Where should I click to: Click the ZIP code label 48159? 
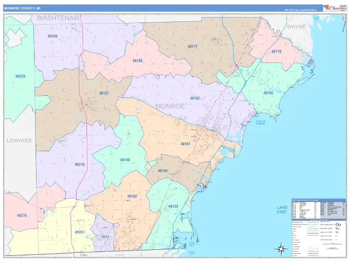(137, 61)
